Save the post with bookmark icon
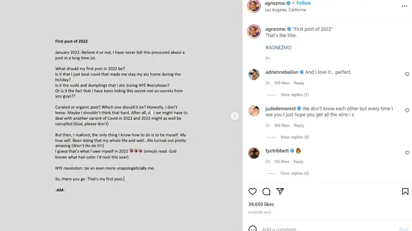 [405, 191]
